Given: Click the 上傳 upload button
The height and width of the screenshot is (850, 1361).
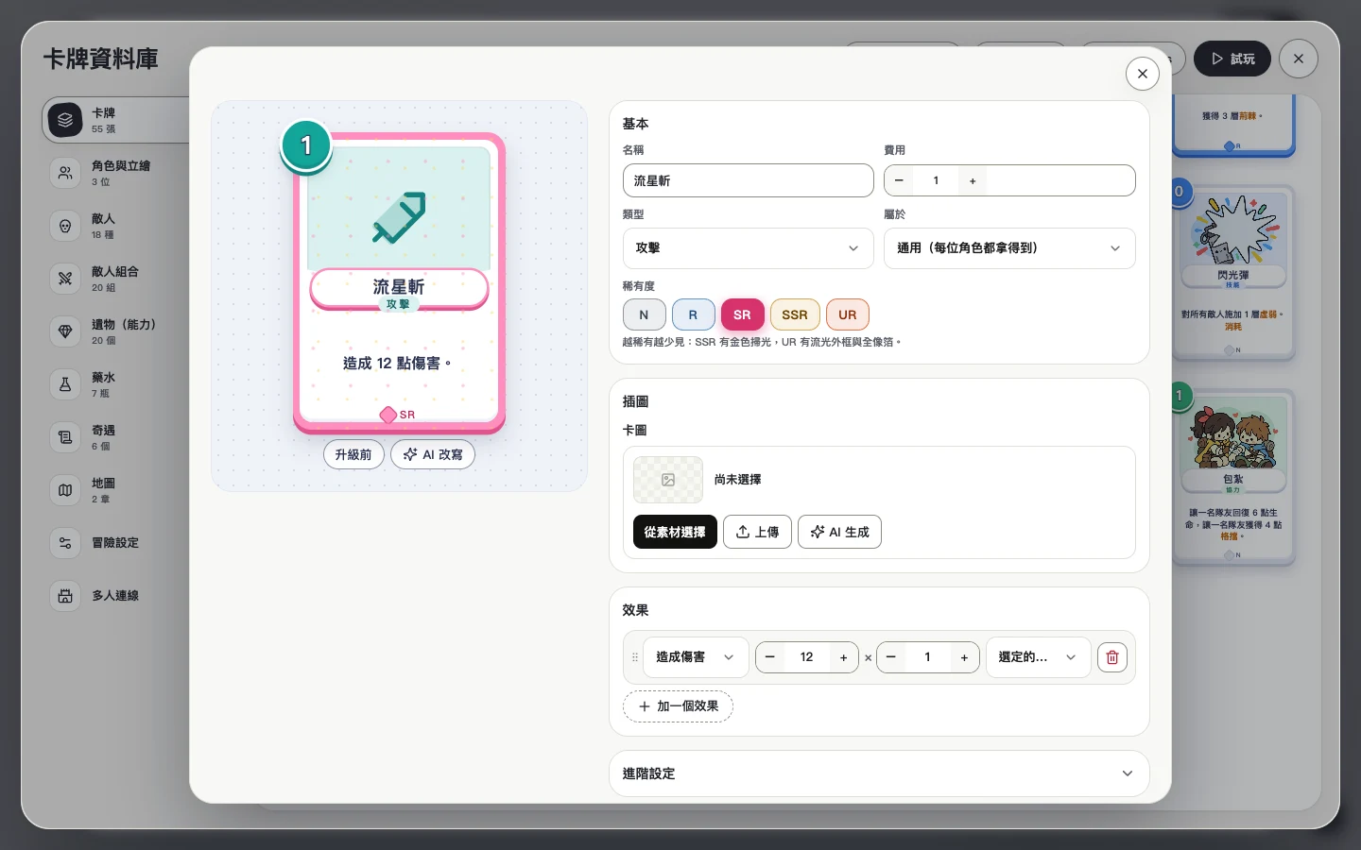Looking at the screenshot, I should point(757,532).
